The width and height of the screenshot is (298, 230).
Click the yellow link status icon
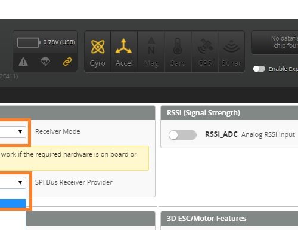pyautogui.click(x=67, y=62)
